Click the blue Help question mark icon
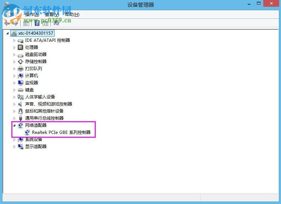Image resolution: width=281 pixels, height=204 pixels. [37, 23]
